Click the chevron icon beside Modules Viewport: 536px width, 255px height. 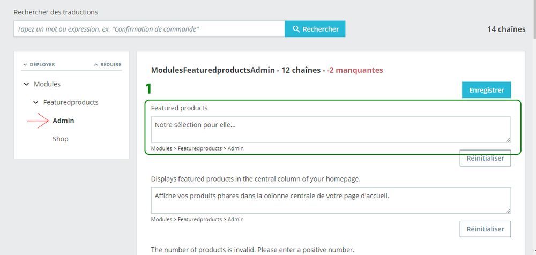point(26,84)
